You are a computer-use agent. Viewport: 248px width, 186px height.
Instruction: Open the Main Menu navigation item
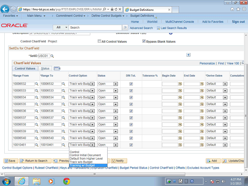[36, 16]
